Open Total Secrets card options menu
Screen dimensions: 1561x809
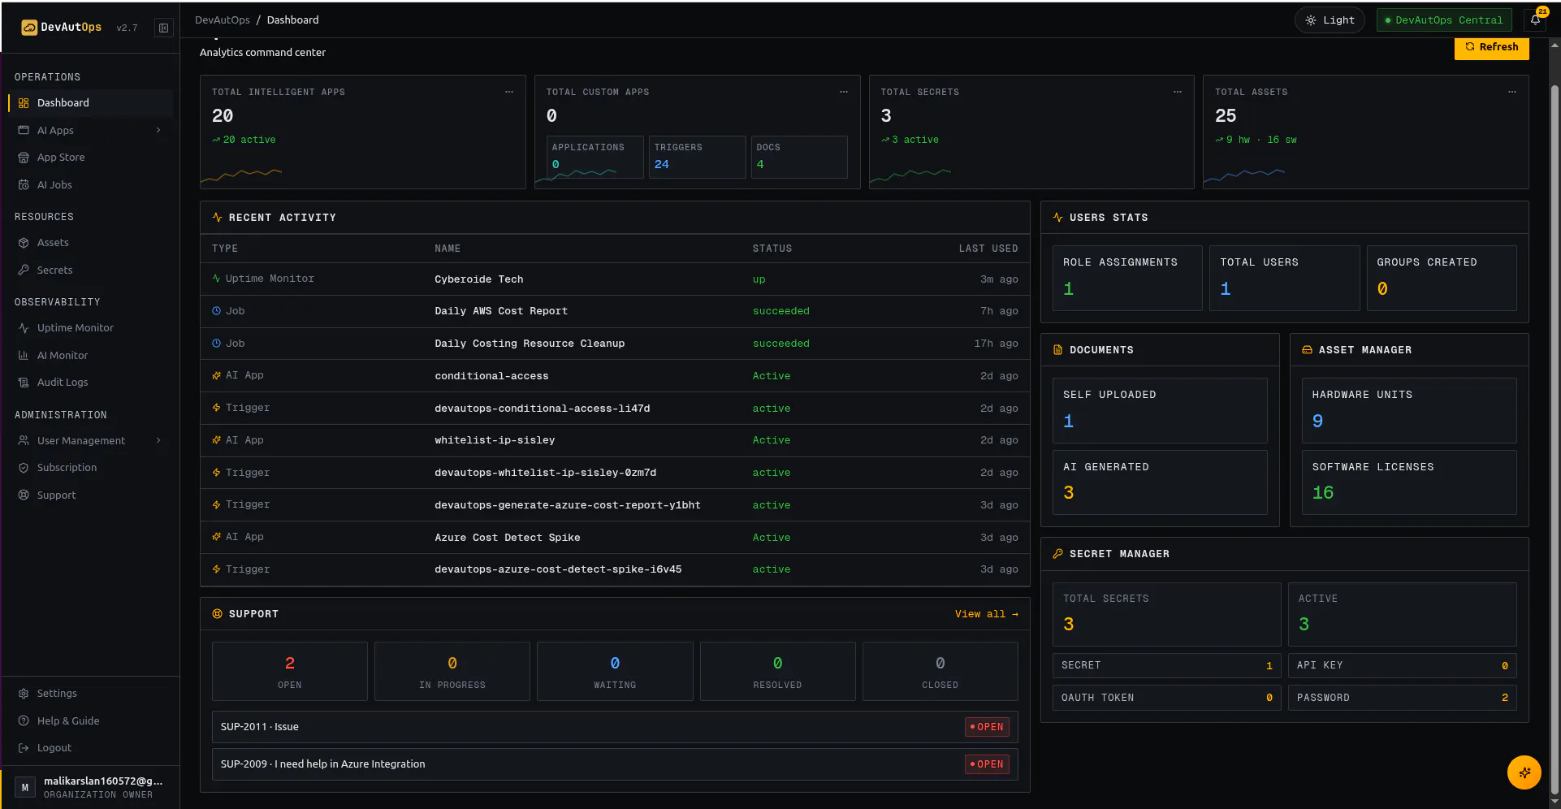tap(1178, 92)
